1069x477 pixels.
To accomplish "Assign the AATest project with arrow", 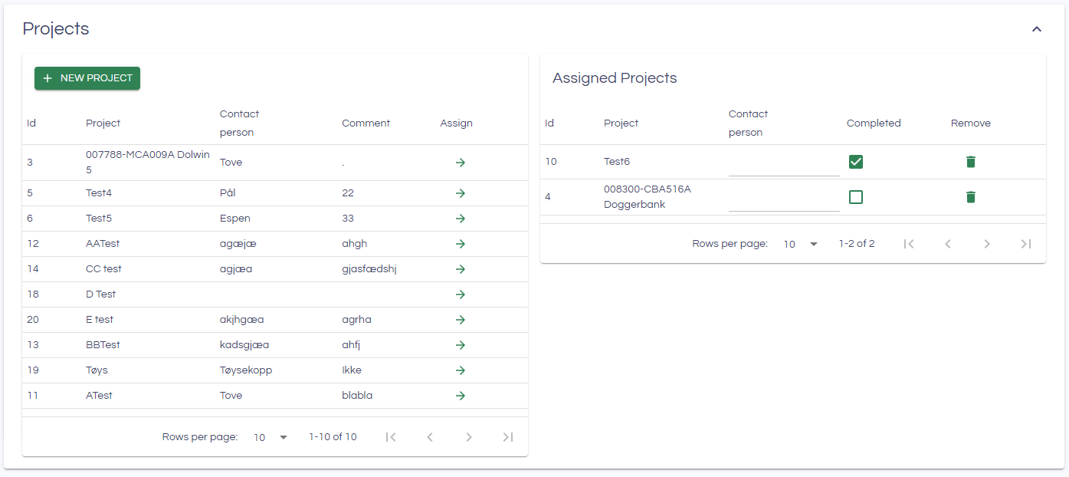I will [x=461, y=244].
